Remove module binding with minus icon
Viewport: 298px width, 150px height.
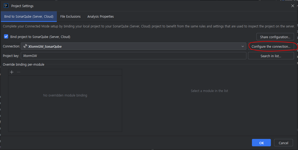click(18, 72)
